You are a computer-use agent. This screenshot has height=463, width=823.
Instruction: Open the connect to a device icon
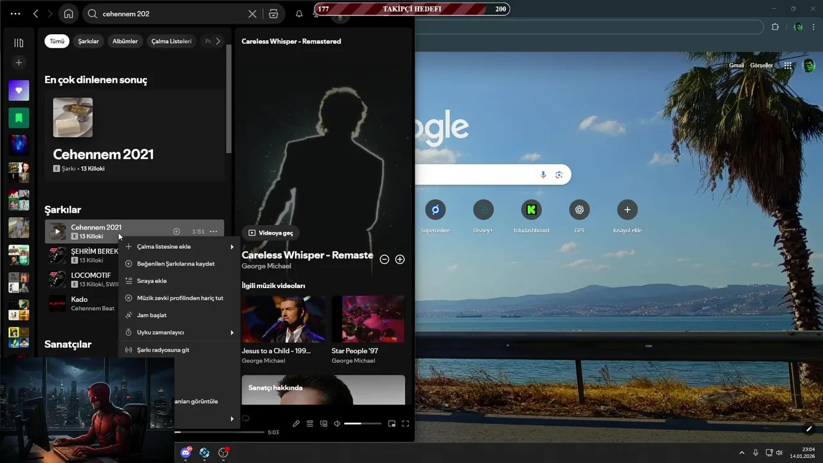click(x=323, y=424)
